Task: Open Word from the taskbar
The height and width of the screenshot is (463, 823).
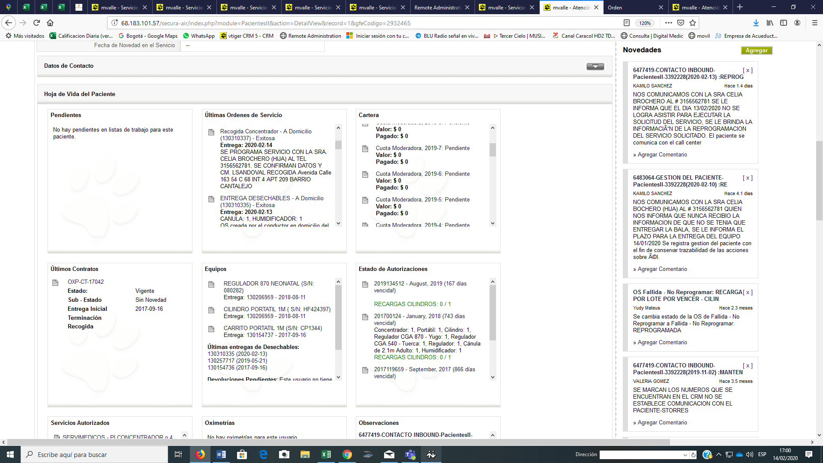Action: [x=221, y=454]
